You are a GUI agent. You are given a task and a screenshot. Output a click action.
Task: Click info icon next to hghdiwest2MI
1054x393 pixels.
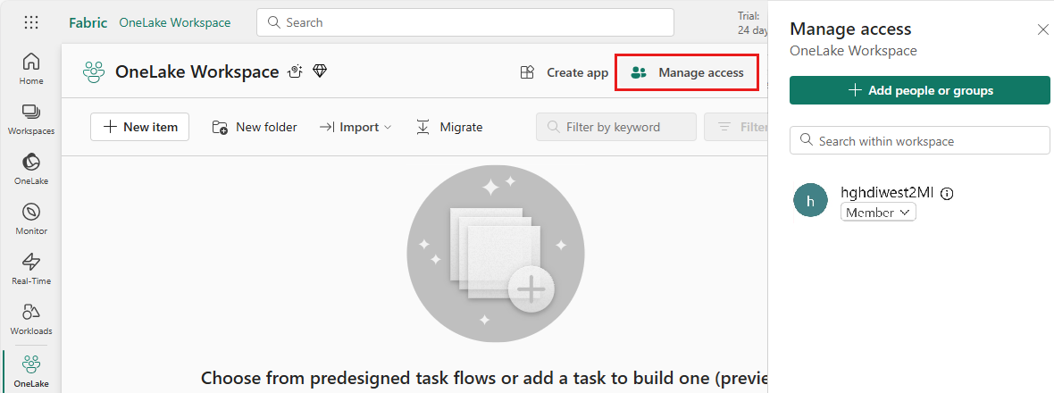947,193
